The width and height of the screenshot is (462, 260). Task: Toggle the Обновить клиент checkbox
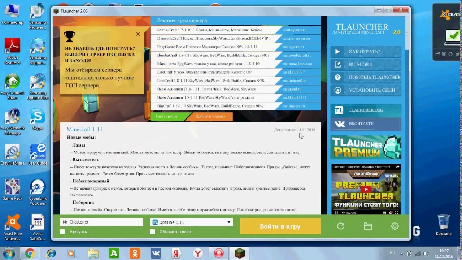(x=152, y=231)
